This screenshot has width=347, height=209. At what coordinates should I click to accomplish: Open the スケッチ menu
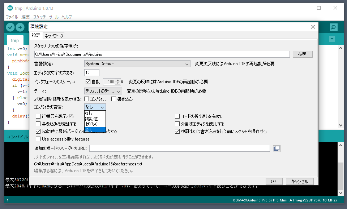coord(39,17)
